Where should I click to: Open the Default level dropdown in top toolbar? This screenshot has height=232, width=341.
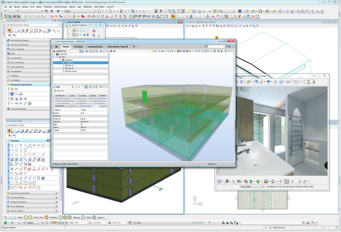pos(94,11)
